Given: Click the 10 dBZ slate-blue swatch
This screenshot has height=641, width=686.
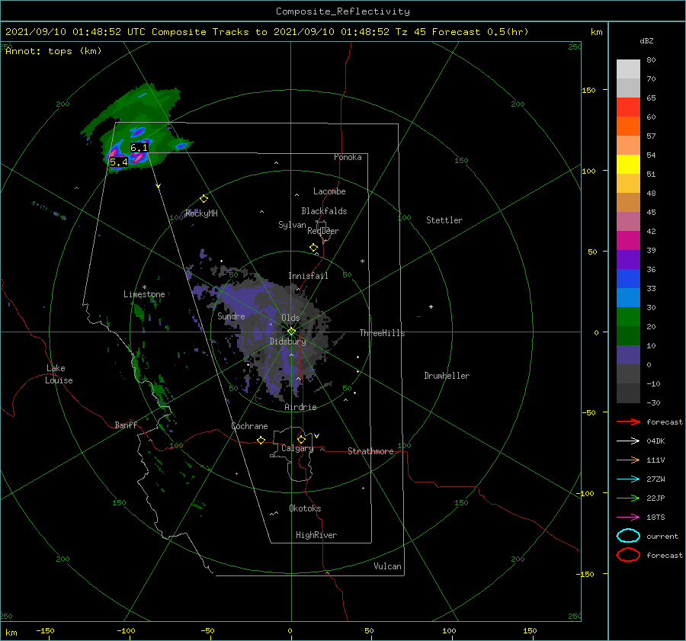Looking at the screenshot, I should pos(628,355).
